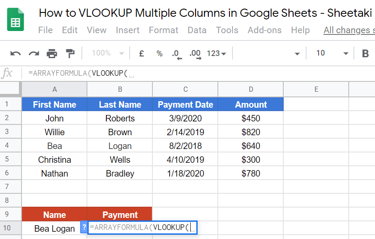The image size is (375, 239).
Task: Select the cell containing Bea Logan
Action: click(55, 229)
